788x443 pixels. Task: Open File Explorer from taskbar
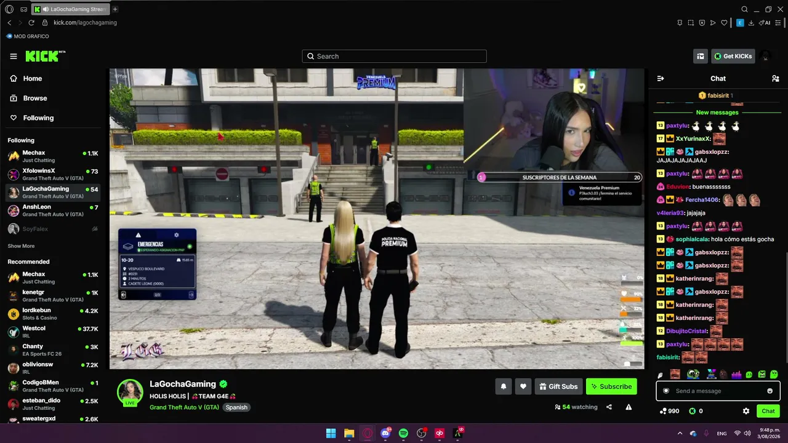[349, 433]
